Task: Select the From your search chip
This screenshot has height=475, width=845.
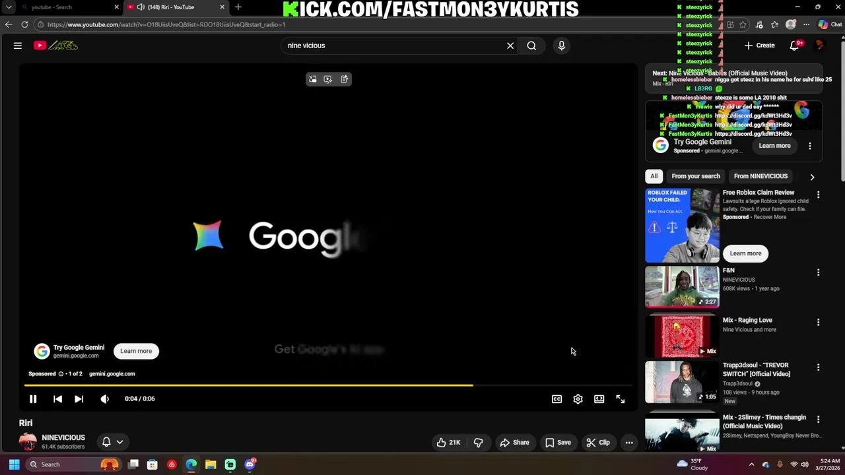Action: pos(696,176)
